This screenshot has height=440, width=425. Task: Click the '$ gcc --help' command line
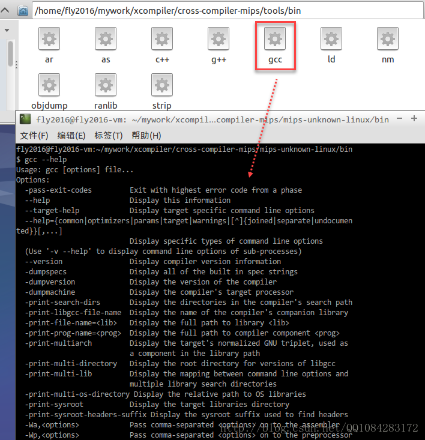click(x=41, y=160)
